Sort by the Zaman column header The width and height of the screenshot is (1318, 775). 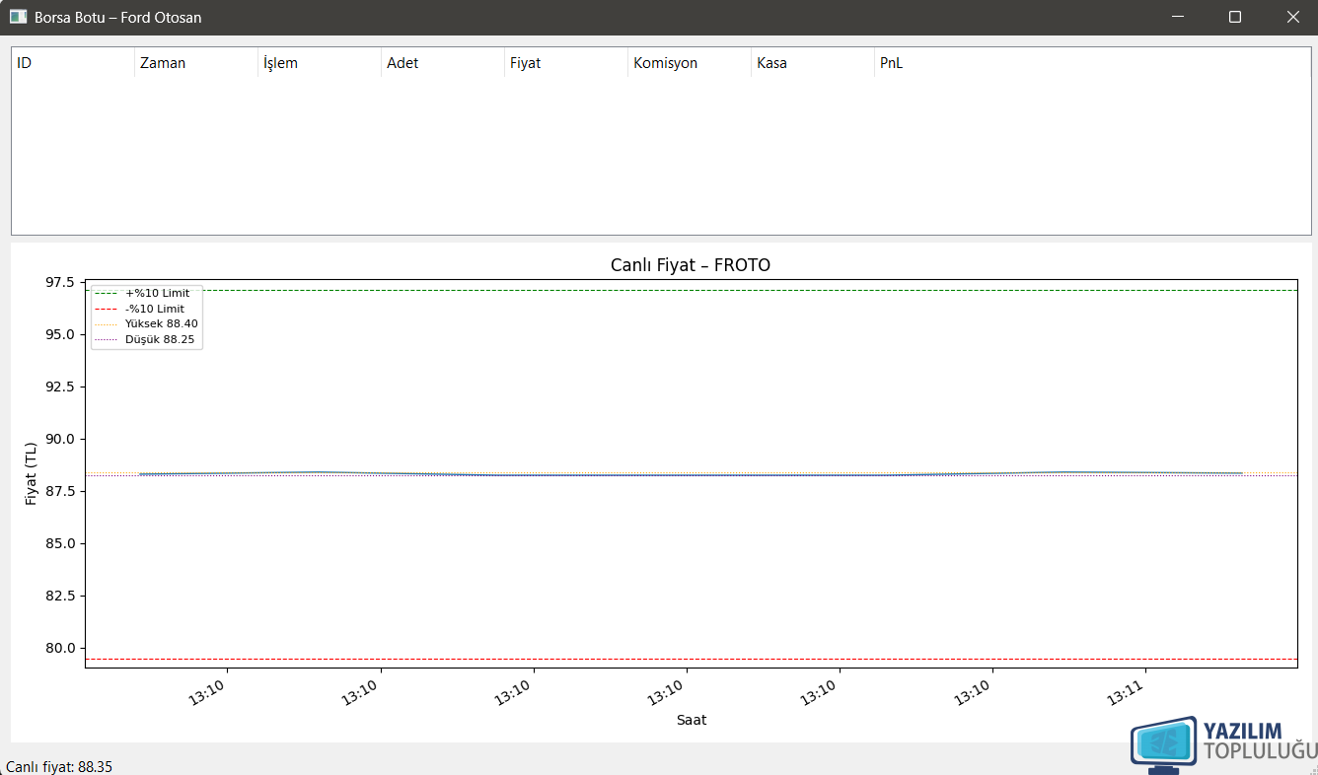[x=196, y=63]
